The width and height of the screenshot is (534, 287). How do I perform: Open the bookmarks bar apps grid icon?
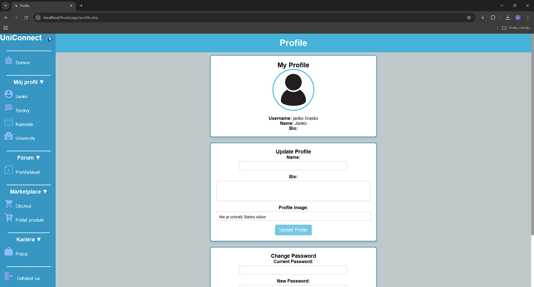(x=6, y=28)
